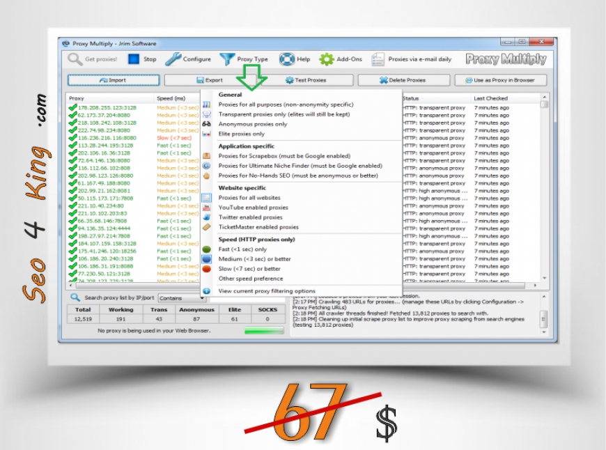This screenshot has height=450, width=606.
Task: Click the Delete Proxies button
Action: (404, 80)
